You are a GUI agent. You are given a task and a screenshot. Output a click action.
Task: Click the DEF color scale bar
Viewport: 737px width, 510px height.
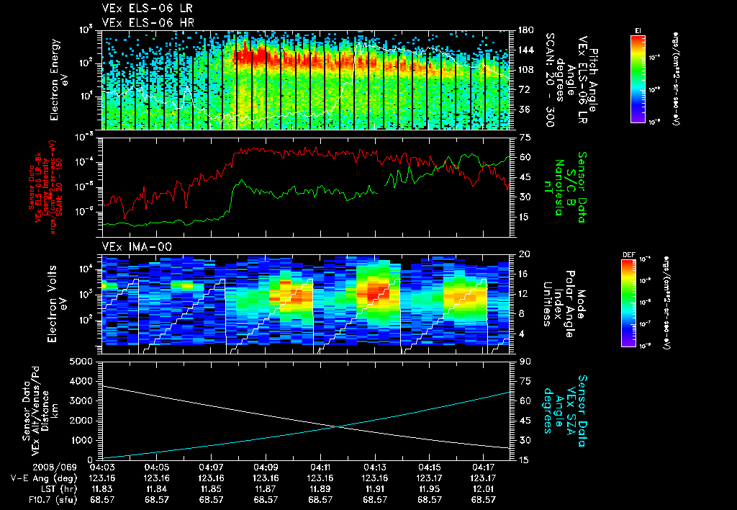pos(628,303)
